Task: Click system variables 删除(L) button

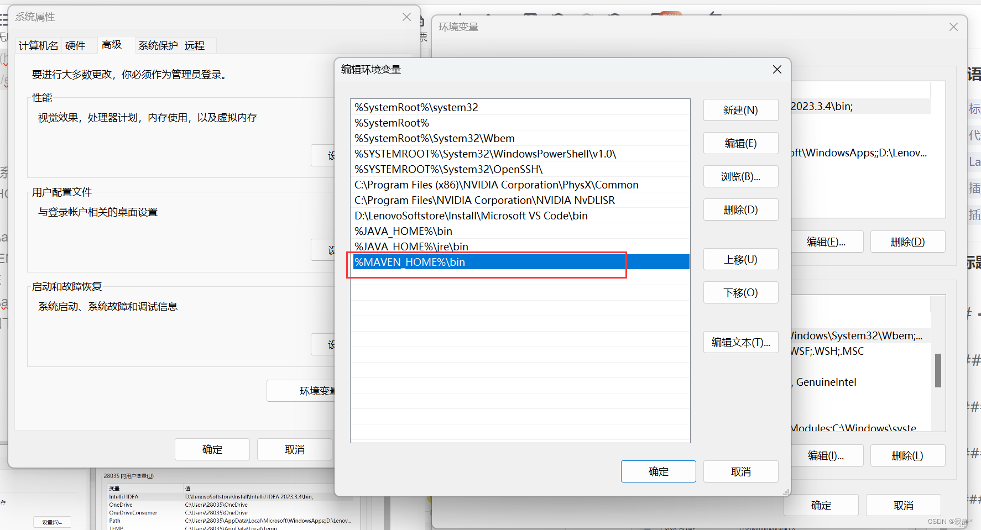Action: click(x=907, y=455)
